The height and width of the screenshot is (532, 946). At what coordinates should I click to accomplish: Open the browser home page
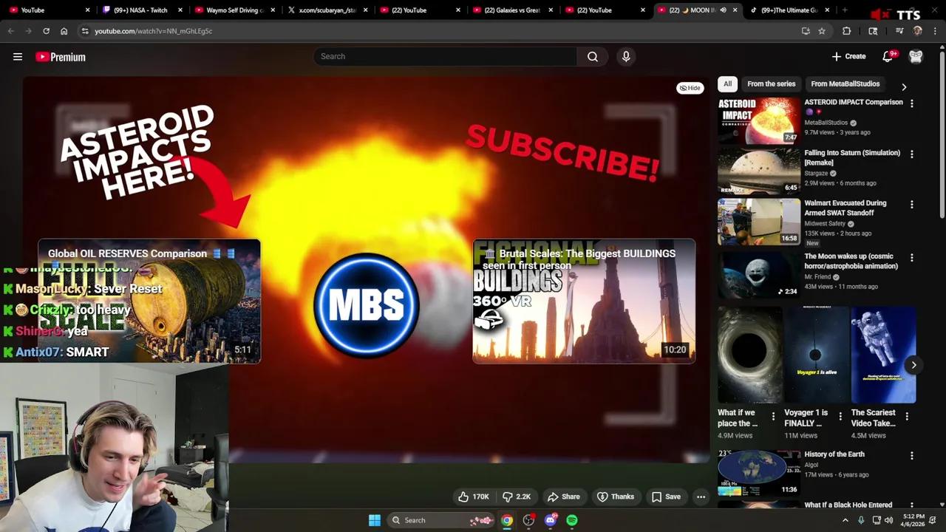coord(64,31)
